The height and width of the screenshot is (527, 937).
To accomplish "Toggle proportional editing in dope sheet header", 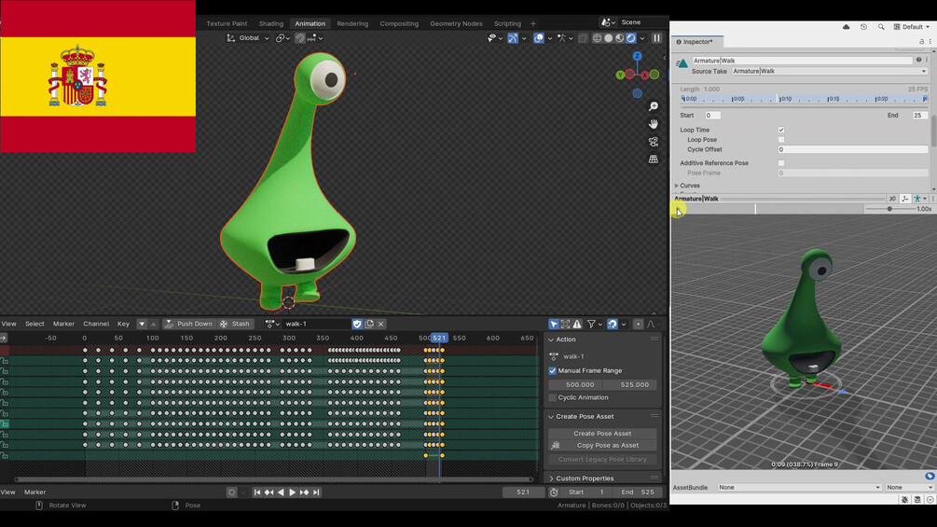I will tap(639, 324).
